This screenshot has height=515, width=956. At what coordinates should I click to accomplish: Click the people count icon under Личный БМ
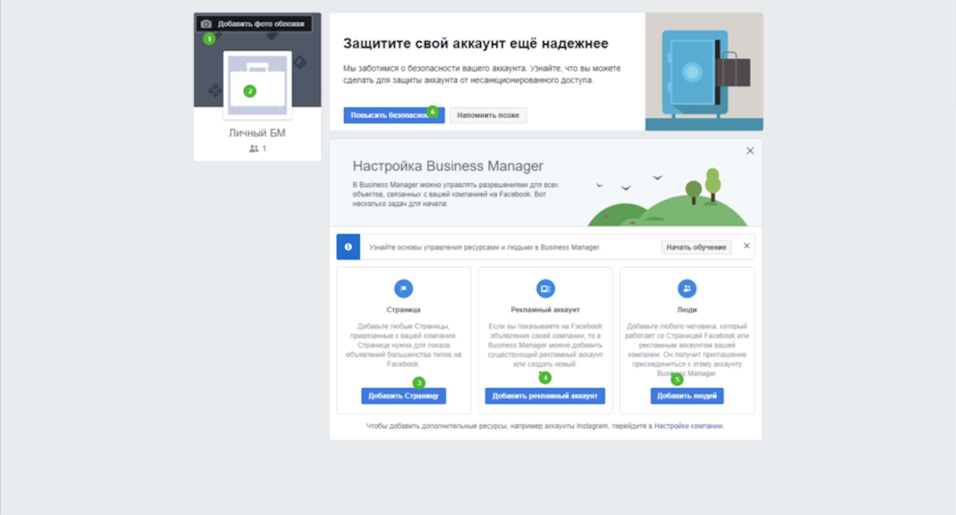[254, 148]
